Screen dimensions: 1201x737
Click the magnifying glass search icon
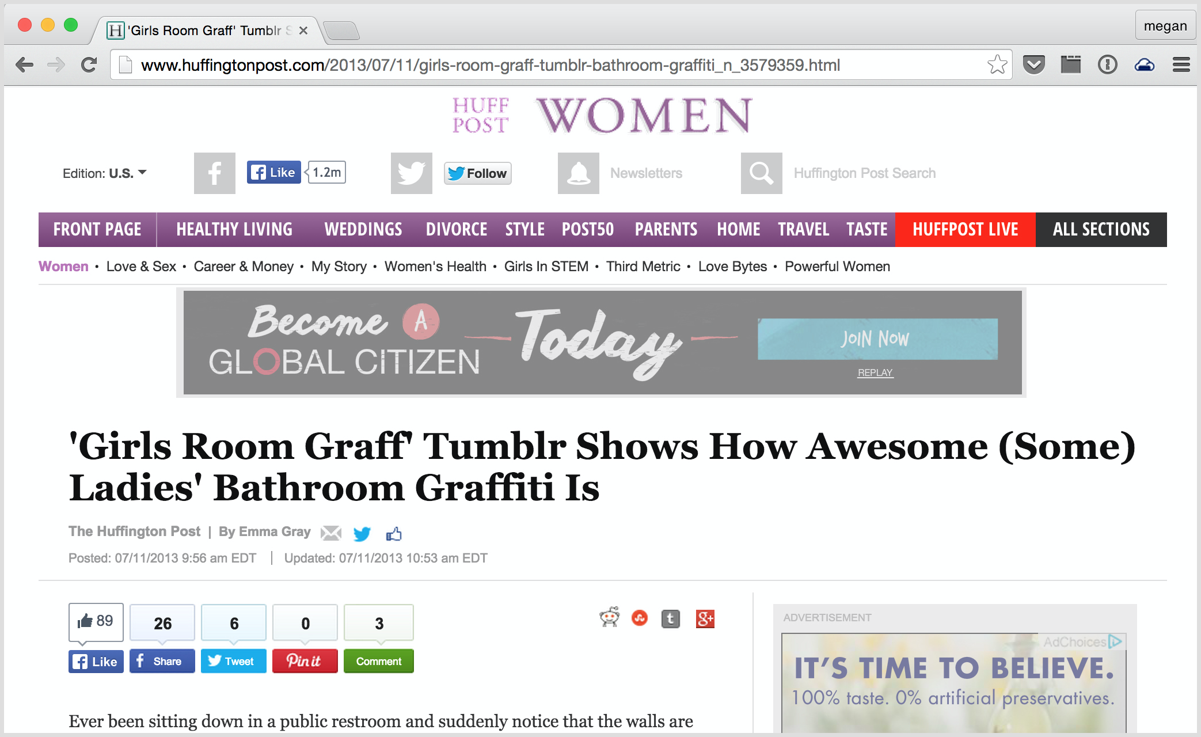tap(762, 173)
